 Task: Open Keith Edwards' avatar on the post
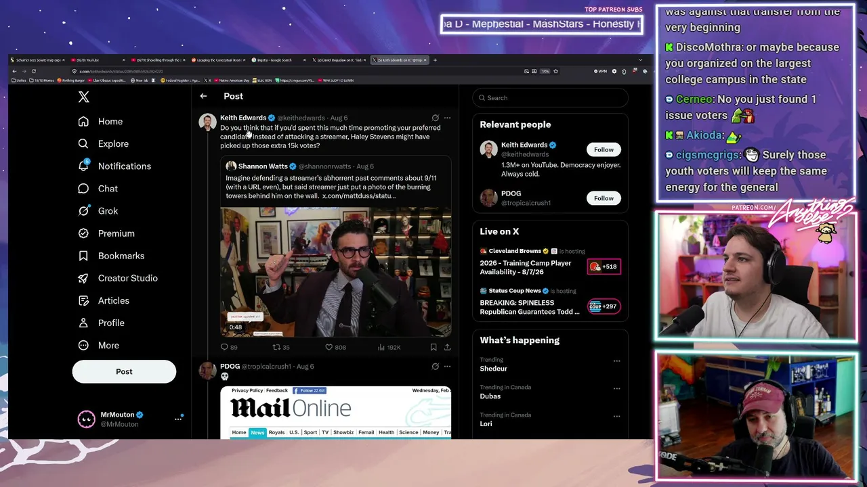point(207,122)
